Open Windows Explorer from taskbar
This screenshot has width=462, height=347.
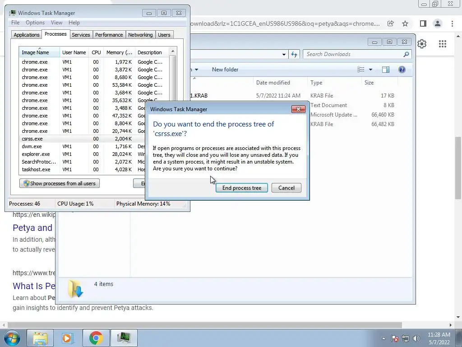click(40, 338)
